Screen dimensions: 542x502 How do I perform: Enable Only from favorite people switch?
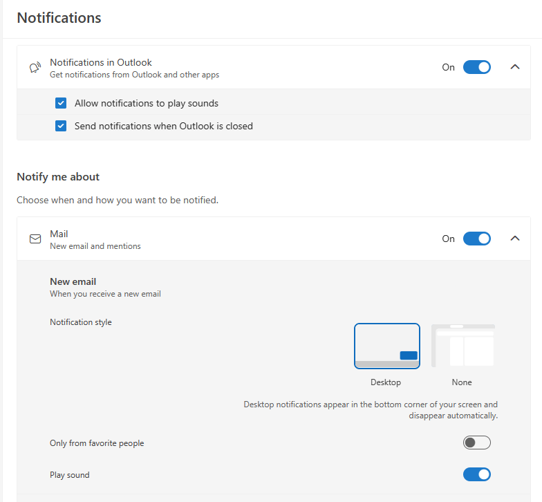pyautogui.click(x=477, y=443)
